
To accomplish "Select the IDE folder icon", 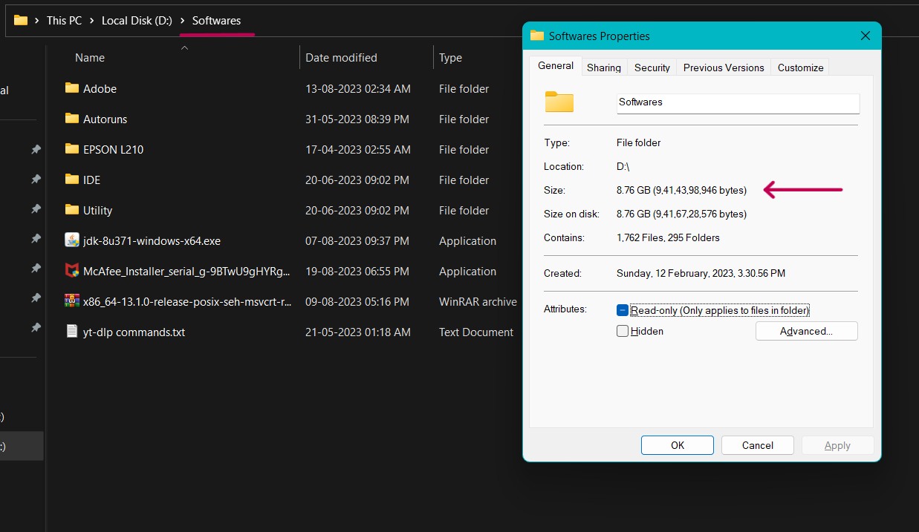I will click(71, 180).
